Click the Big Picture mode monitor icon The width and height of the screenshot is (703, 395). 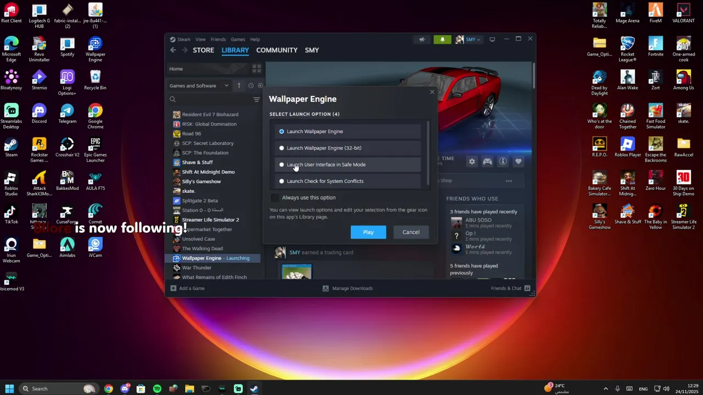pos(492,39)
